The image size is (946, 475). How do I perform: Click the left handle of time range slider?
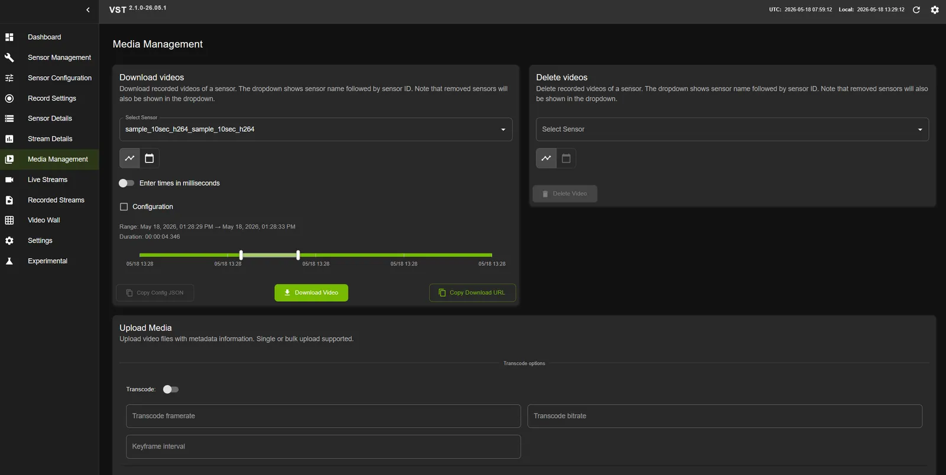[x=241, y=255]
